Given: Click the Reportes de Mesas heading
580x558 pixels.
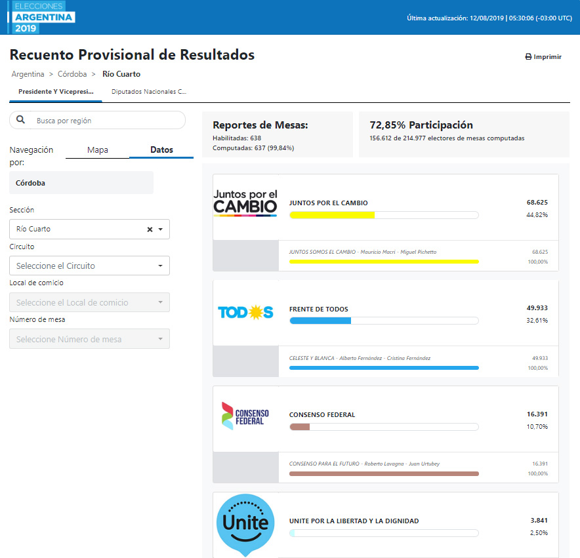Looking at the screenshot, I should 260,125.
